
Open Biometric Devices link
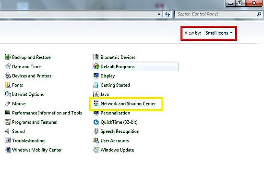pyautogui.click(x=118, y=57)
